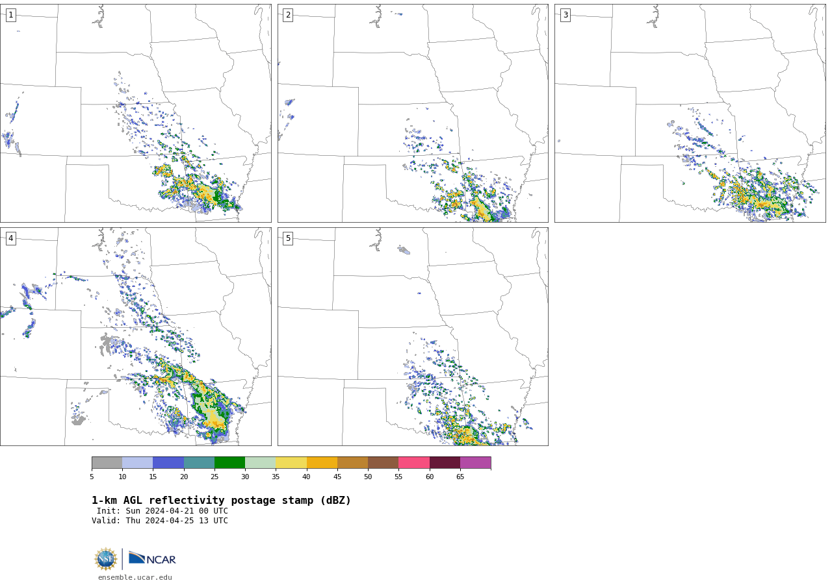The width and height of the screenshot is (832, 585).
Task: Click the Valid: Thu 2024-04-25 13 UTC text
Action: point(160,521)
